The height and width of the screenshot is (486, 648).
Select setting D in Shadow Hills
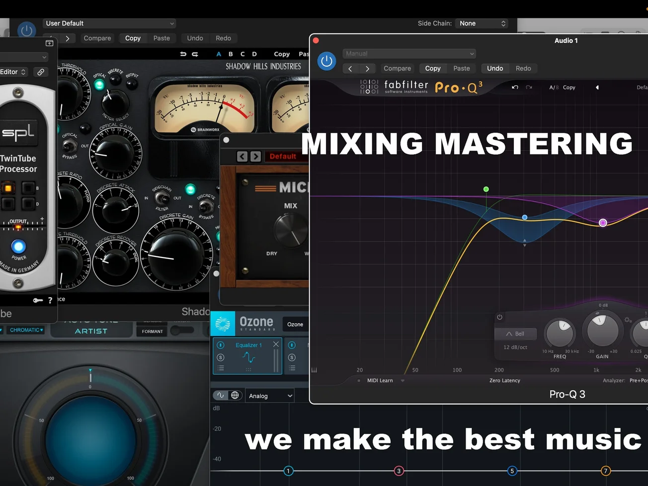click(254, 54)
